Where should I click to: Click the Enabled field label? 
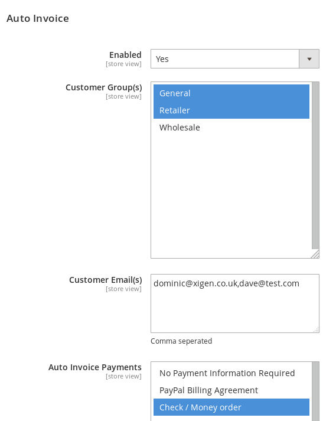click(x=125, y=55)
